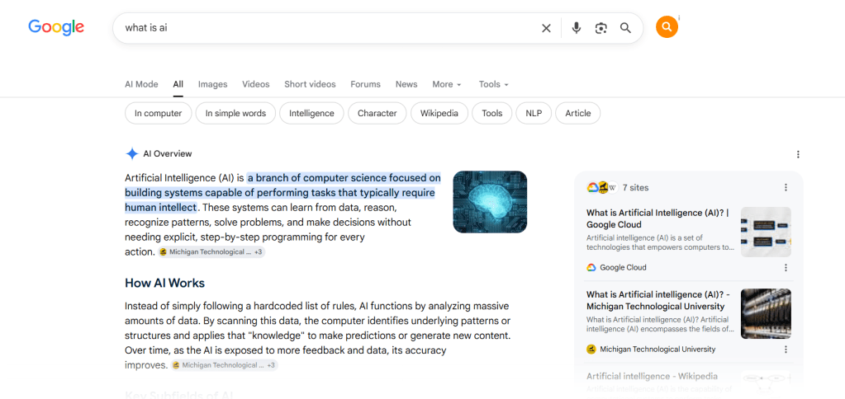Open Michigan Technological University AI article link
845x399 pixels.
[658, 301]
